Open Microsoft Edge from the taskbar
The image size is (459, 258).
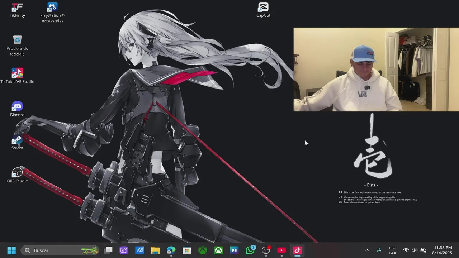pyautogui.click(x=171, y=250)
